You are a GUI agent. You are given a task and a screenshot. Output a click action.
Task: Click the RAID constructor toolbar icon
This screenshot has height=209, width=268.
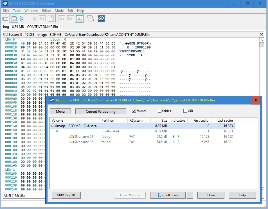[x=90, y=19]
